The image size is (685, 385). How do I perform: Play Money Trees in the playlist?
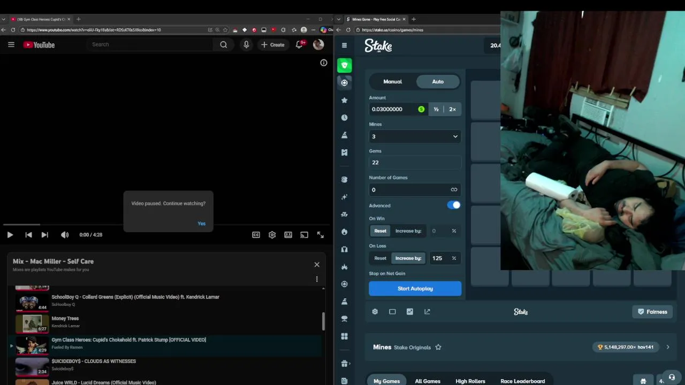(x=168, y=323)
